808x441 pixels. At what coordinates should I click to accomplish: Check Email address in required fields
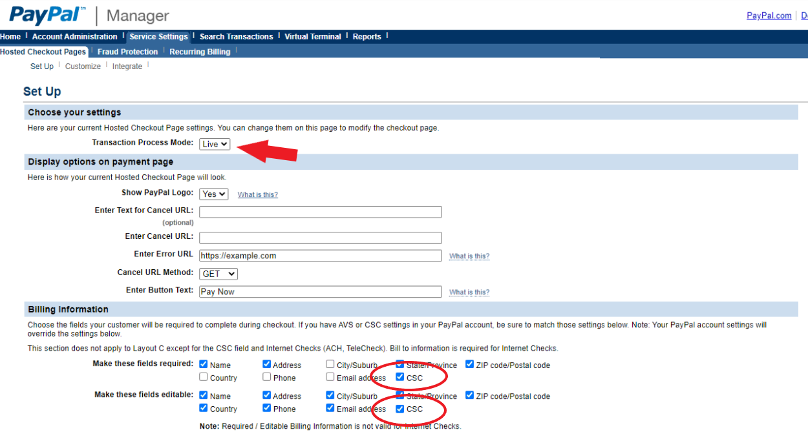(330, 377)
